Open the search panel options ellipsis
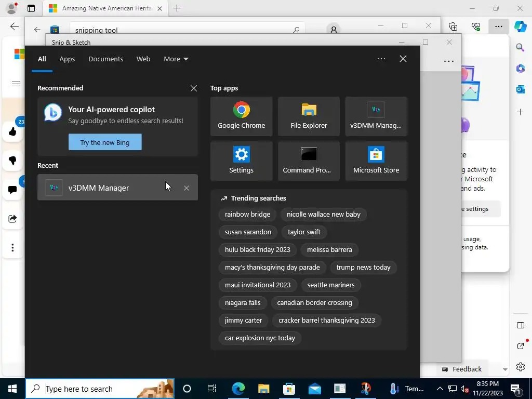532x399 pixels. coord(381,59)
